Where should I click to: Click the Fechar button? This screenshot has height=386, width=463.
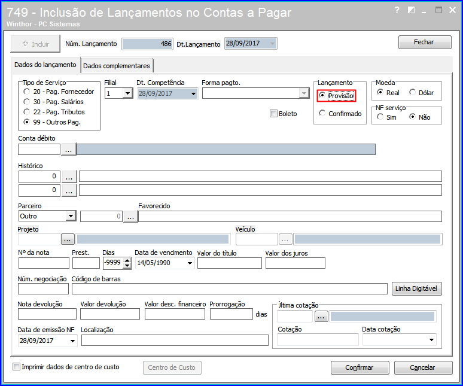[425, 42]
